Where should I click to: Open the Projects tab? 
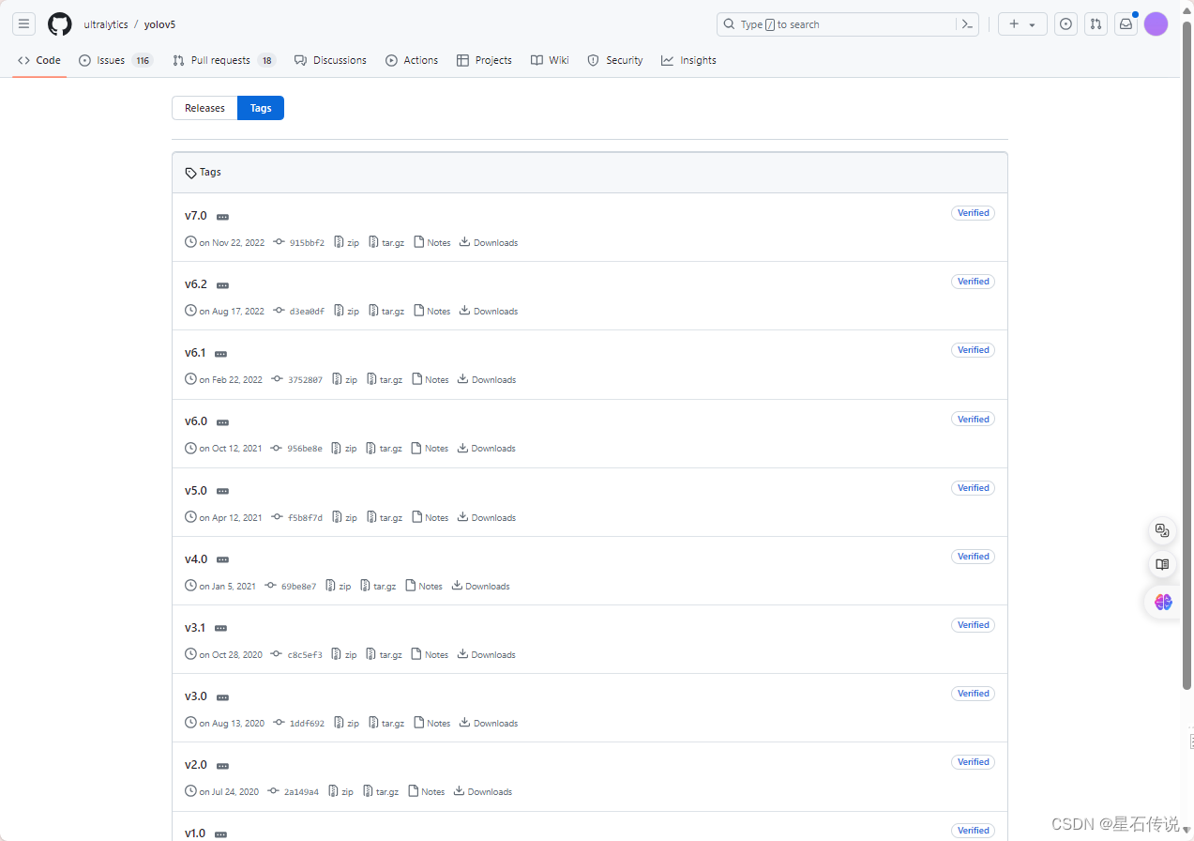pyautogui.click(x=484, y=60)
